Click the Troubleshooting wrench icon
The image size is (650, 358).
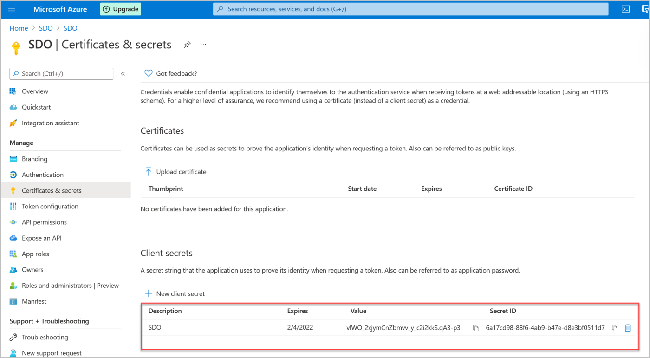13,337
